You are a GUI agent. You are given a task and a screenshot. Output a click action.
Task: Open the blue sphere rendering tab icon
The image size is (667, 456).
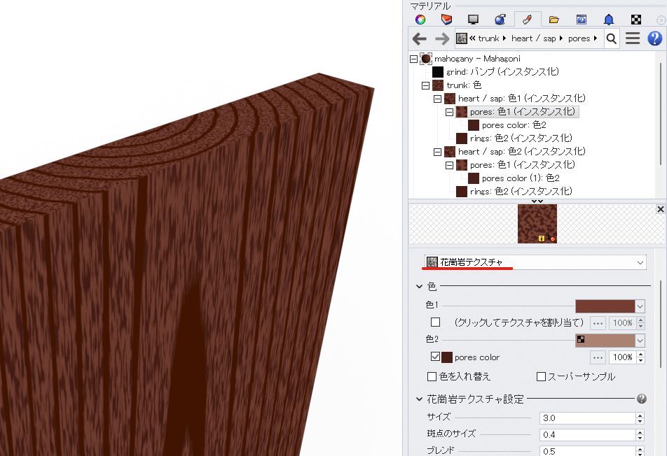(500, 20)
